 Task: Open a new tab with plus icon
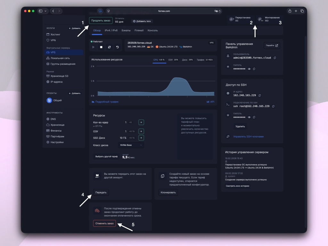pos(296,11)
